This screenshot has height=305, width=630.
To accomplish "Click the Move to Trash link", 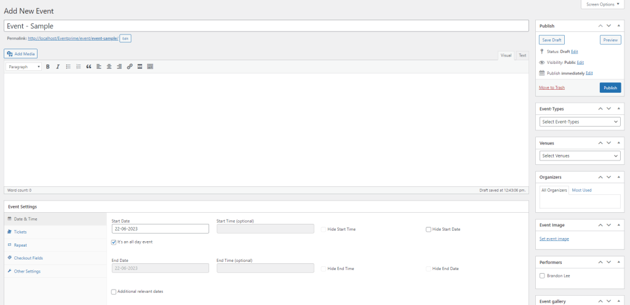I will click(x=551, y=88).
